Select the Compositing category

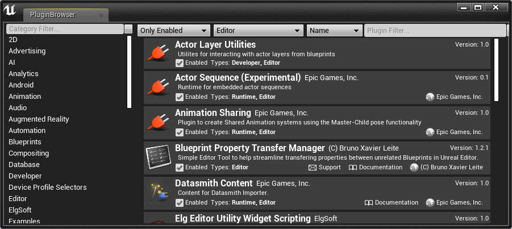(29, 153)
